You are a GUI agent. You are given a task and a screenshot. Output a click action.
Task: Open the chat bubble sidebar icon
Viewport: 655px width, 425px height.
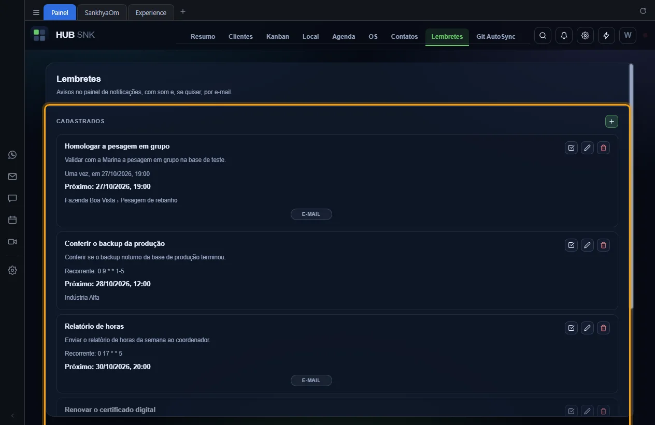click(x=12, y=198)
